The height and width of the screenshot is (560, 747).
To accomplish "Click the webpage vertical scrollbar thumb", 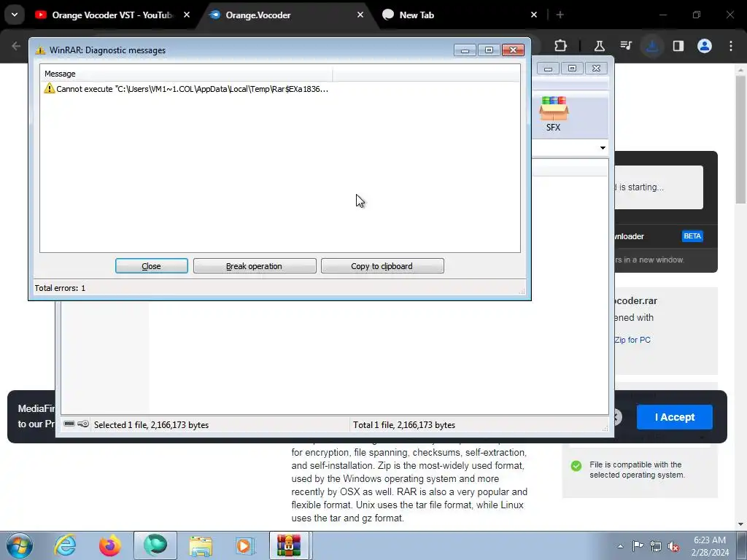I will pyautogui.click(x=740, y=139).
